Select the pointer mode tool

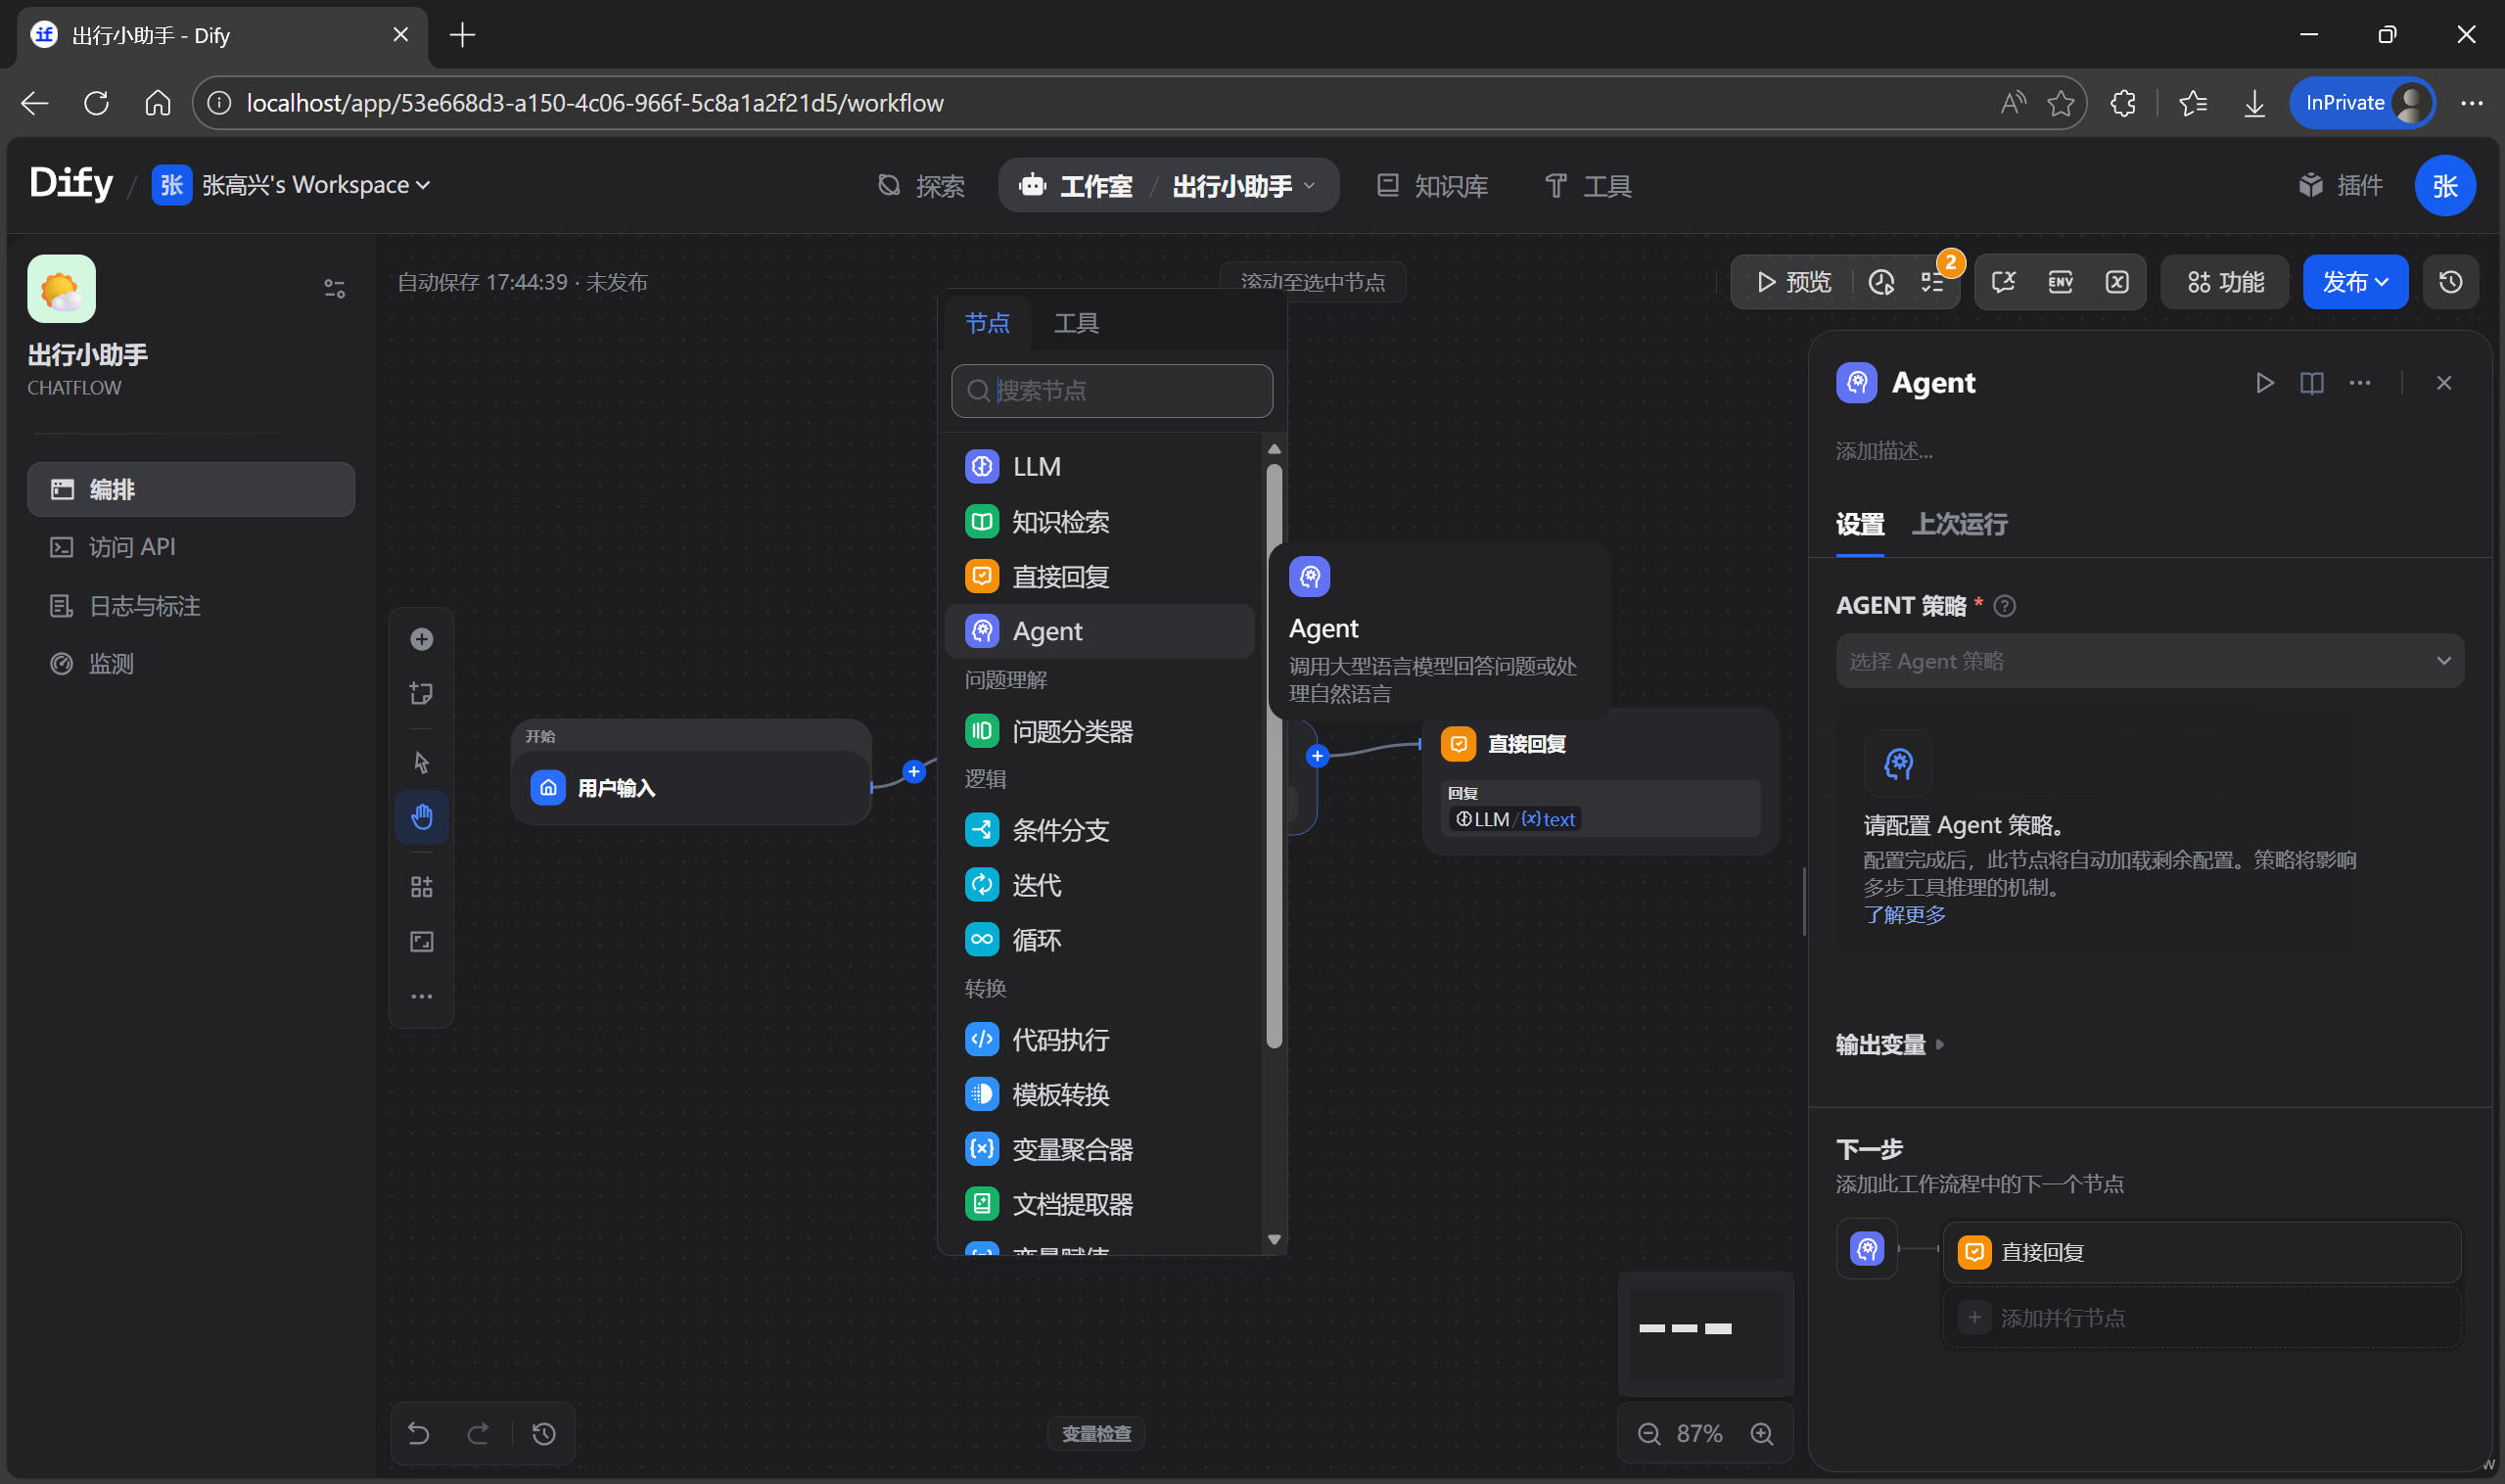pyautogui.click(x=421, y=762)
